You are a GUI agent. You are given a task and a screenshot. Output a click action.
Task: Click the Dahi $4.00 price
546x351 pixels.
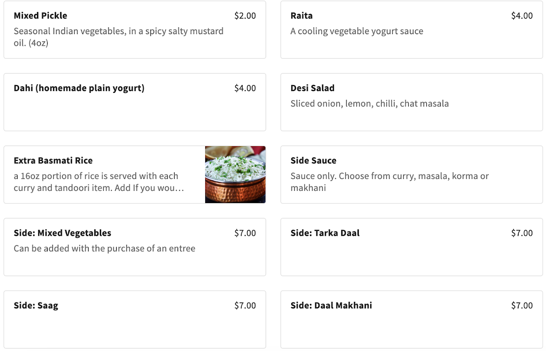coord(245,88)
